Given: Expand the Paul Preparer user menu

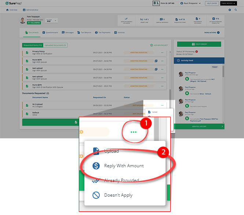Looking at the screenshot, I should click(197, 3).
